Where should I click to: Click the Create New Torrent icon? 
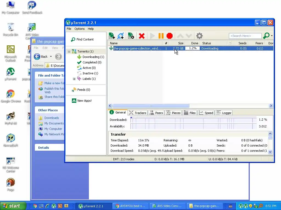131,36
